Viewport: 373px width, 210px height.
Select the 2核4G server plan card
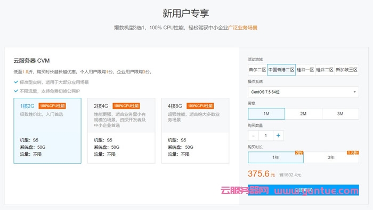point(121,130)
